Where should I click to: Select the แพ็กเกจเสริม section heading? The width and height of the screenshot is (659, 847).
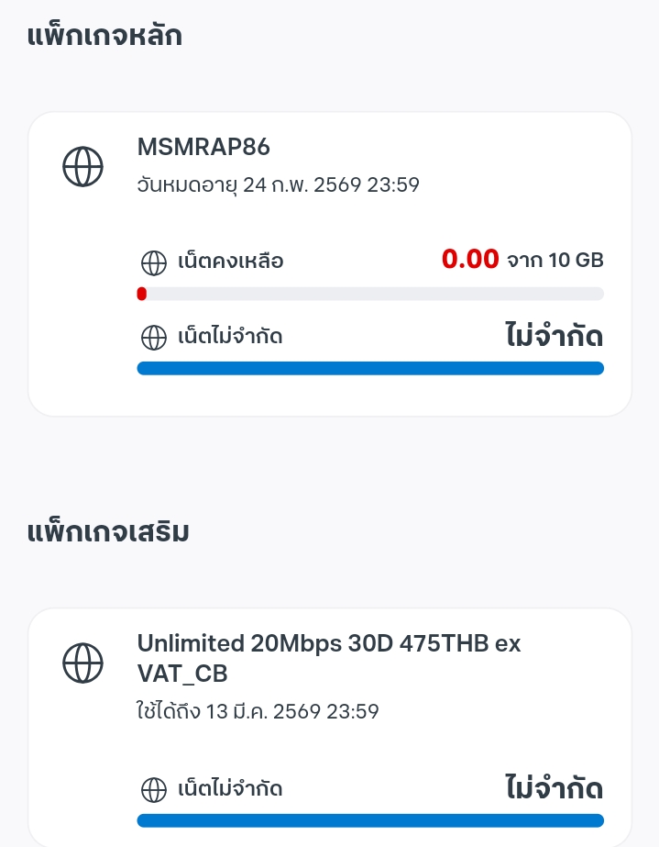[x=108, y=531]
